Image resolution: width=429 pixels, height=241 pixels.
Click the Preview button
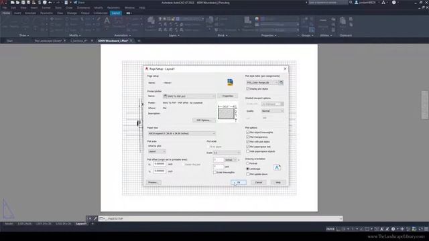pos(154,182)
